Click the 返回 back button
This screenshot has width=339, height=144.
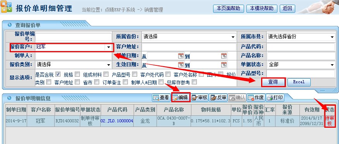287,9
